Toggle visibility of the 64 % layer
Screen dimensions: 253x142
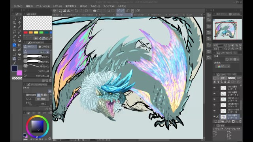(x=214, y=105)
